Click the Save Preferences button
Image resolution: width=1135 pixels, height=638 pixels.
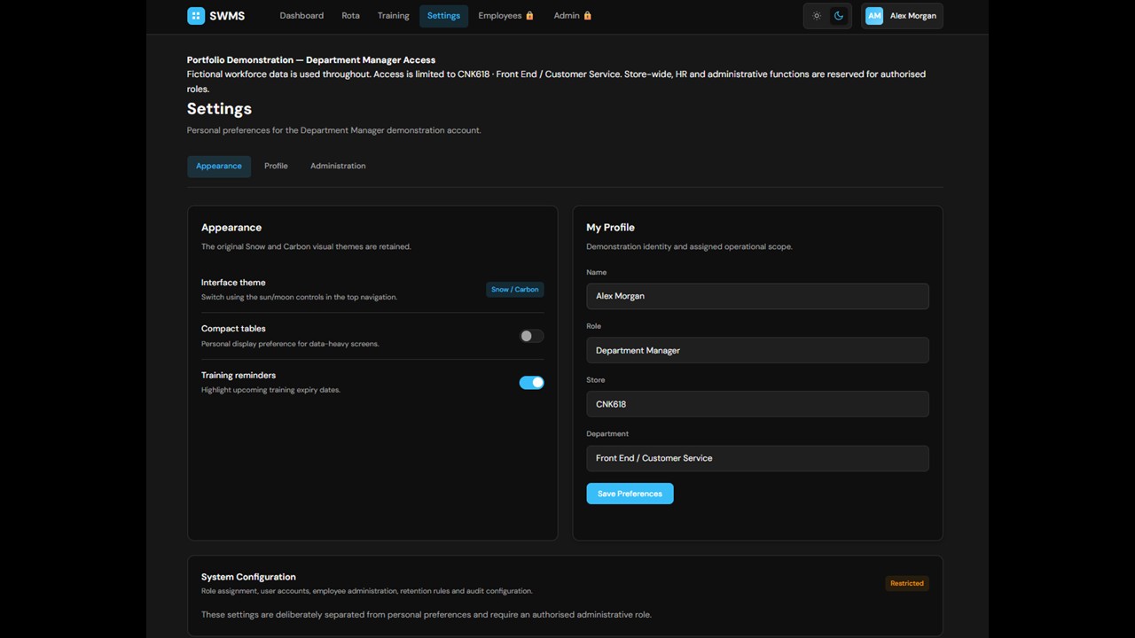coord(630,494)
